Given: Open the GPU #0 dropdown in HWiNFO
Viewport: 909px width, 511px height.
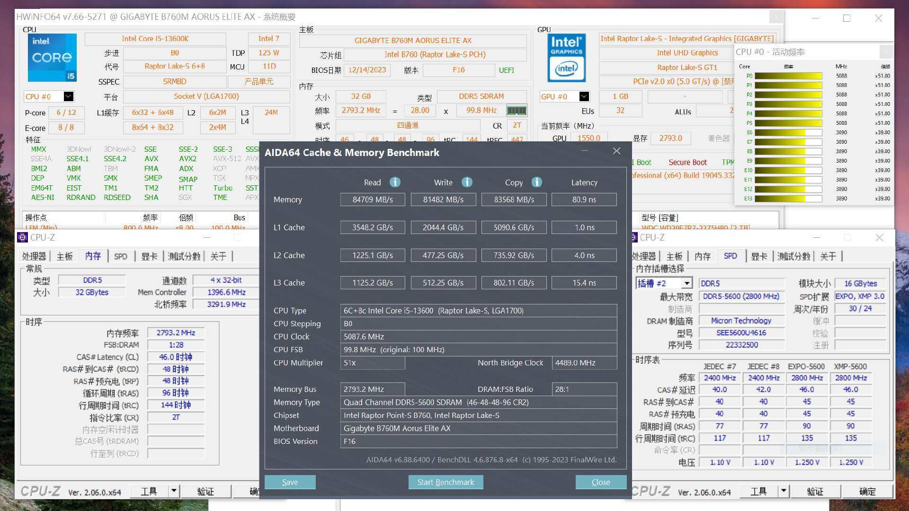Looking at the screenshot, I should (584, 96).
